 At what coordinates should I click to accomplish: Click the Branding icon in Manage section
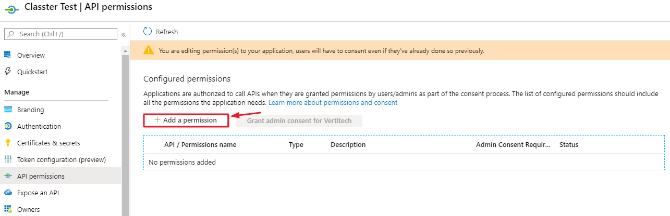click(x=8, y=110)
